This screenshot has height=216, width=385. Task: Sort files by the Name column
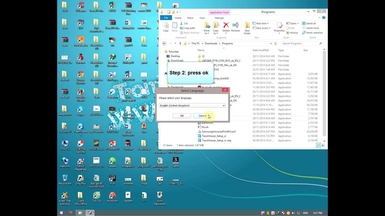[x=201, y=50]
